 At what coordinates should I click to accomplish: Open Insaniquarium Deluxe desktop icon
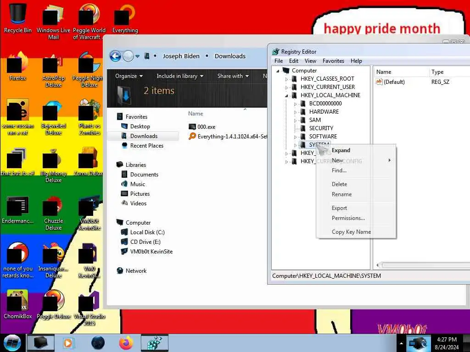click(x=53, y=260)
